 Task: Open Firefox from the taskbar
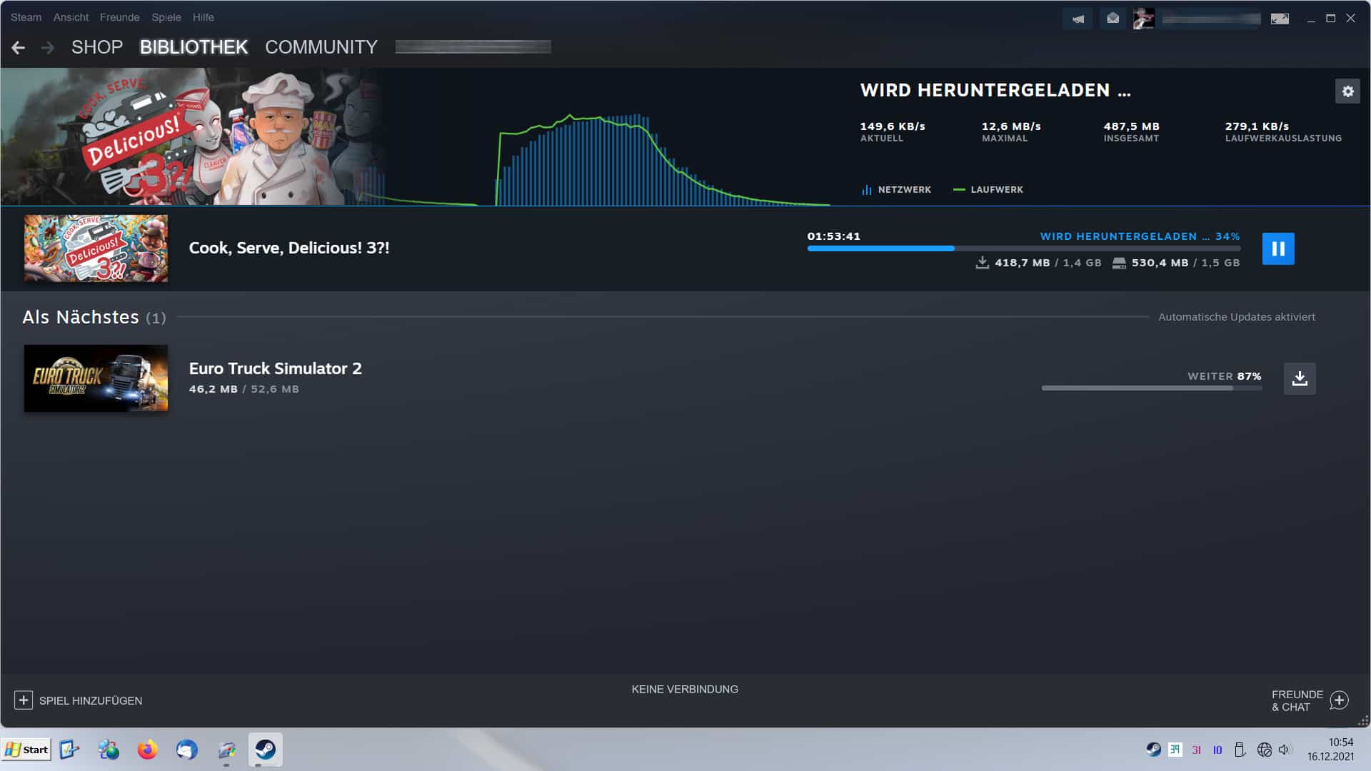tap(147, 750)
